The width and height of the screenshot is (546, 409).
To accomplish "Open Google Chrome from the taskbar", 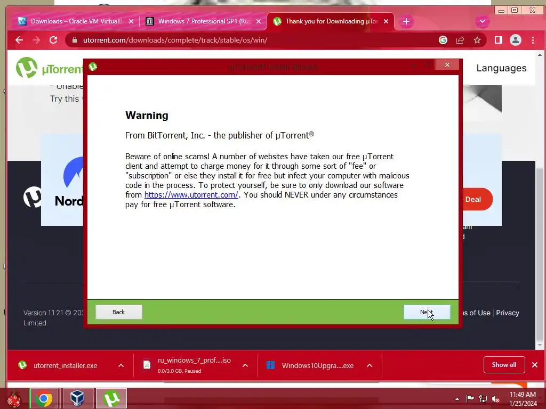I will [x=44, y=398].
